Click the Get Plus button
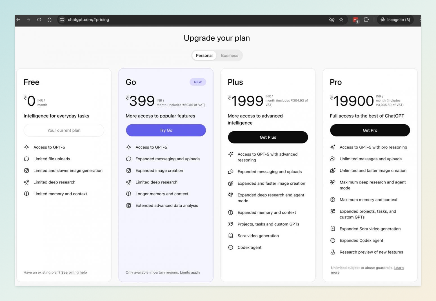Screen dimensions: 436x301 268,137
